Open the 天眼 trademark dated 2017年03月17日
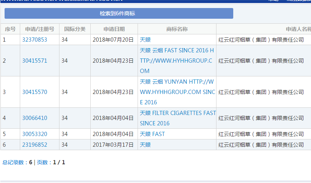Image resolution: width=311 pixels, height=183 pixels. point(145,145)
